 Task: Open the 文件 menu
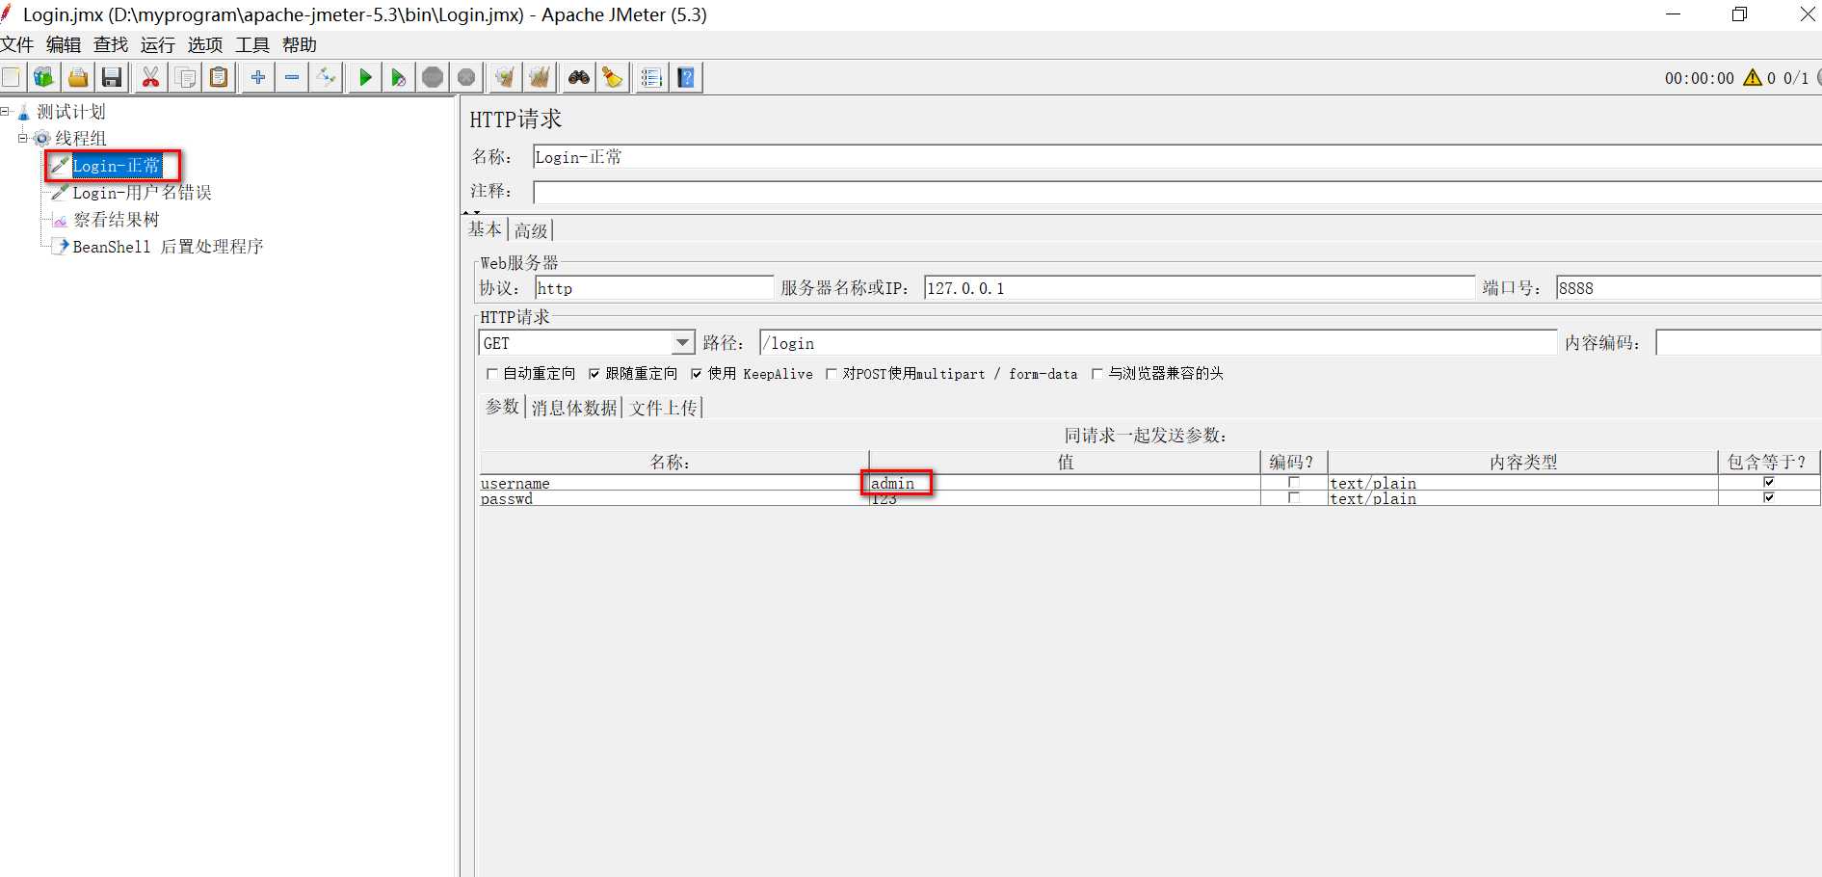pos(17,45)
